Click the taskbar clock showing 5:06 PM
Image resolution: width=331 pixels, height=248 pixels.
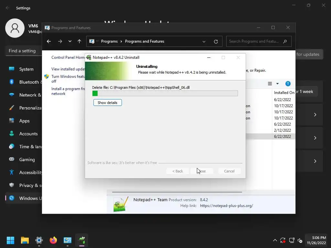click(316, 240)
